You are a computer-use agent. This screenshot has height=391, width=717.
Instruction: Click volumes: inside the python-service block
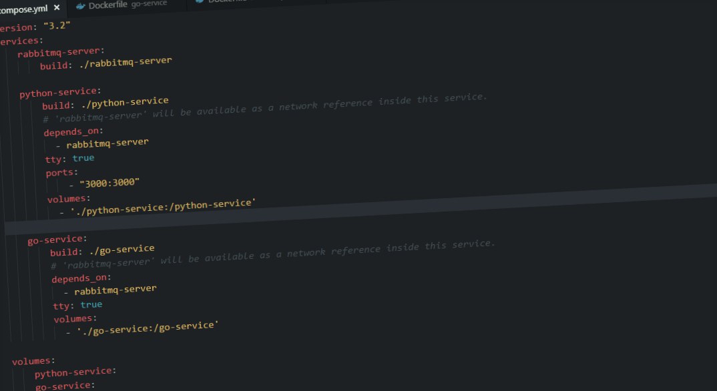69,199
